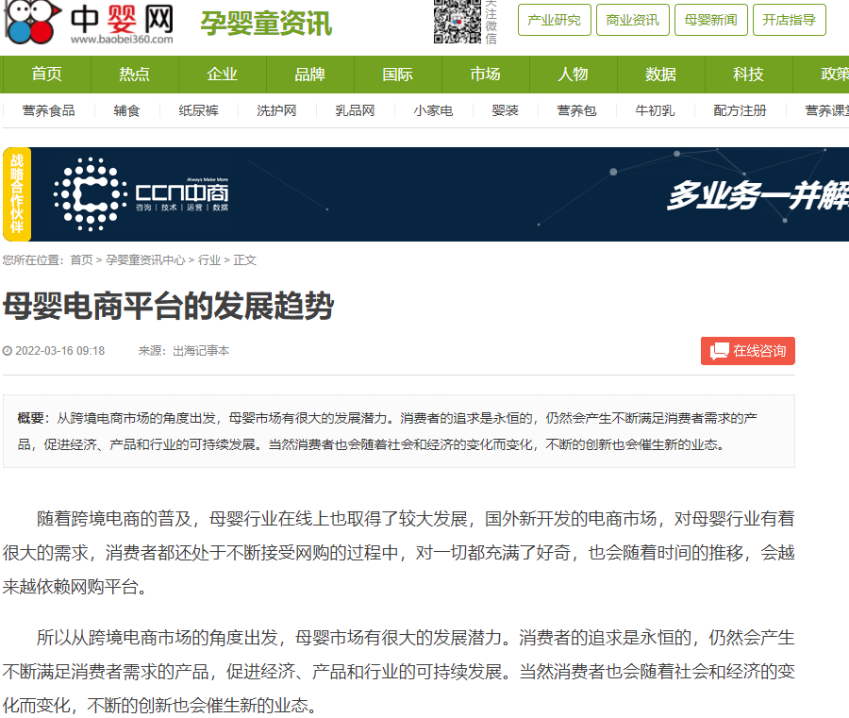This screenshot has height=718, width=849.
Task: Click 孕婴童资讯中心 breadcrumb link
Action: click(145, 260)
